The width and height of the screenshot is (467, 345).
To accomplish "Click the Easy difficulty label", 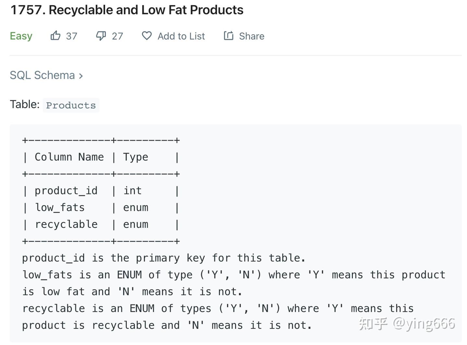I will [x=21, y=36].
